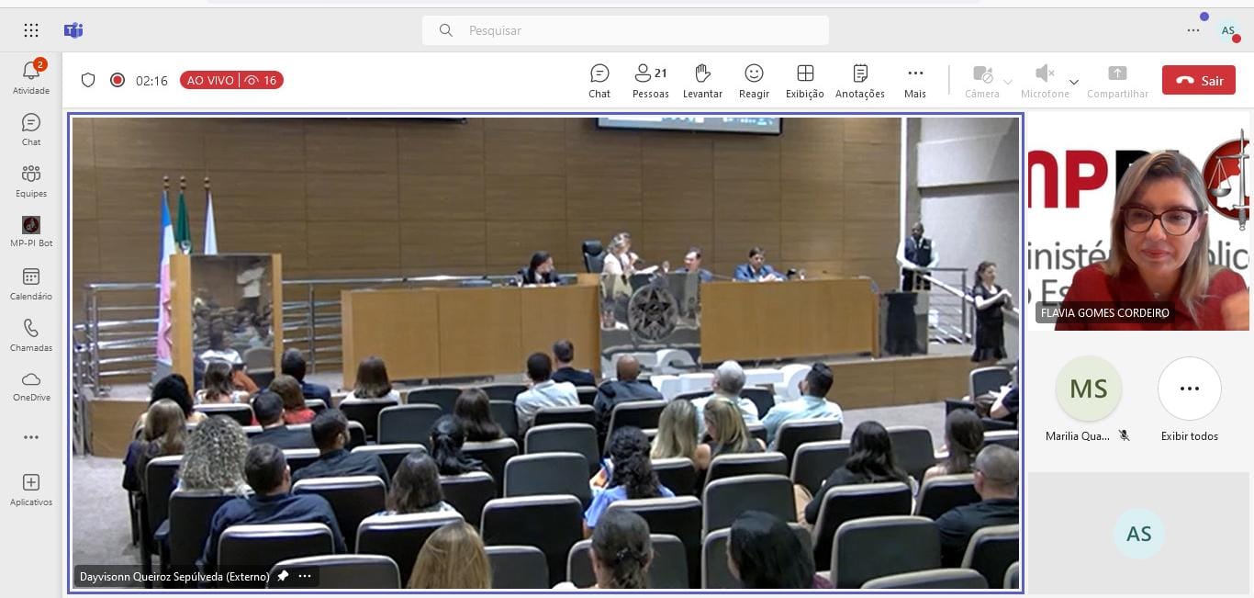
Task: Open settings and more ellipsis in title bar
Action: tap(1193, 30)
